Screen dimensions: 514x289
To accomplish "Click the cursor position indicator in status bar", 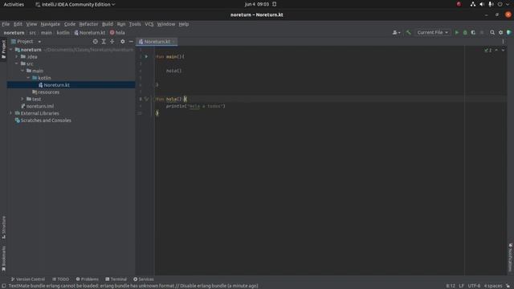I will click(451, 286).
